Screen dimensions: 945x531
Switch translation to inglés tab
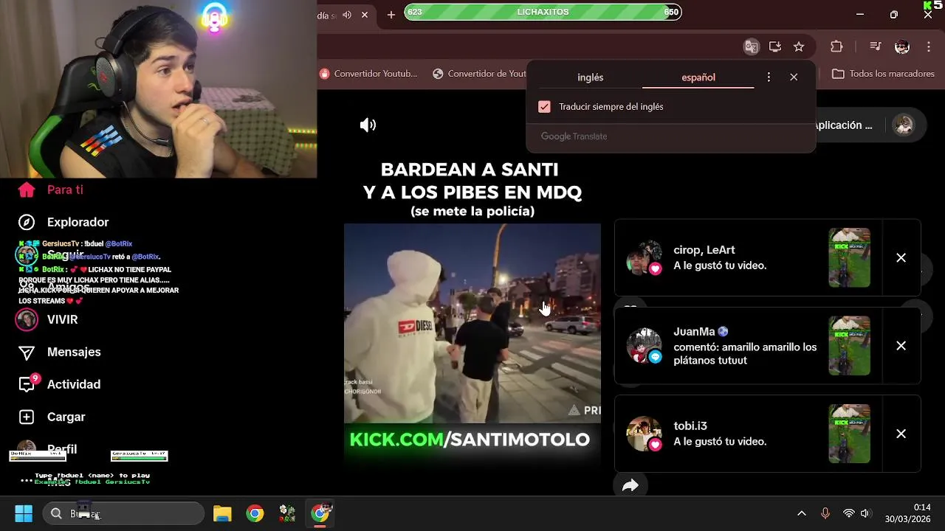point(591,77)
